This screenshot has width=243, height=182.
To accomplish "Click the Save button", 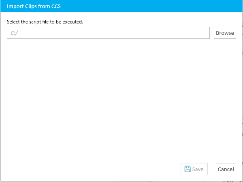I will pos(194,169).
